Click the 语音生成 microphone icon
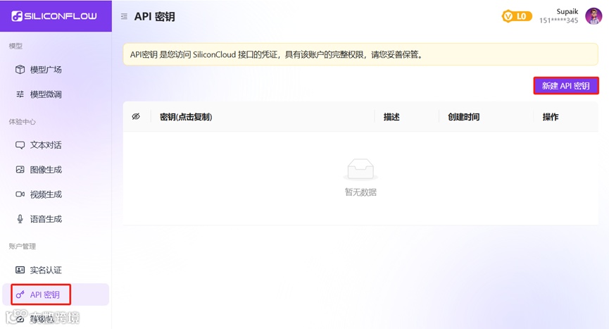This screenshot has width=609, height=329. [x=20, y=219]
